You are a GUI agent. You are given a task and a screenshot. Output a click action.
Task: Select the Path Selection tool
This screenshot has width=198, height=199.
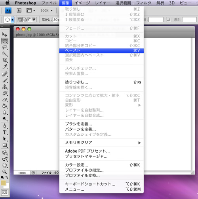(5, 139)
